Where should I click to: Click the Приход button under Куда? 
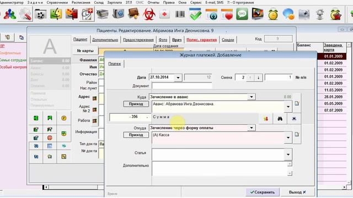(136, 104)
